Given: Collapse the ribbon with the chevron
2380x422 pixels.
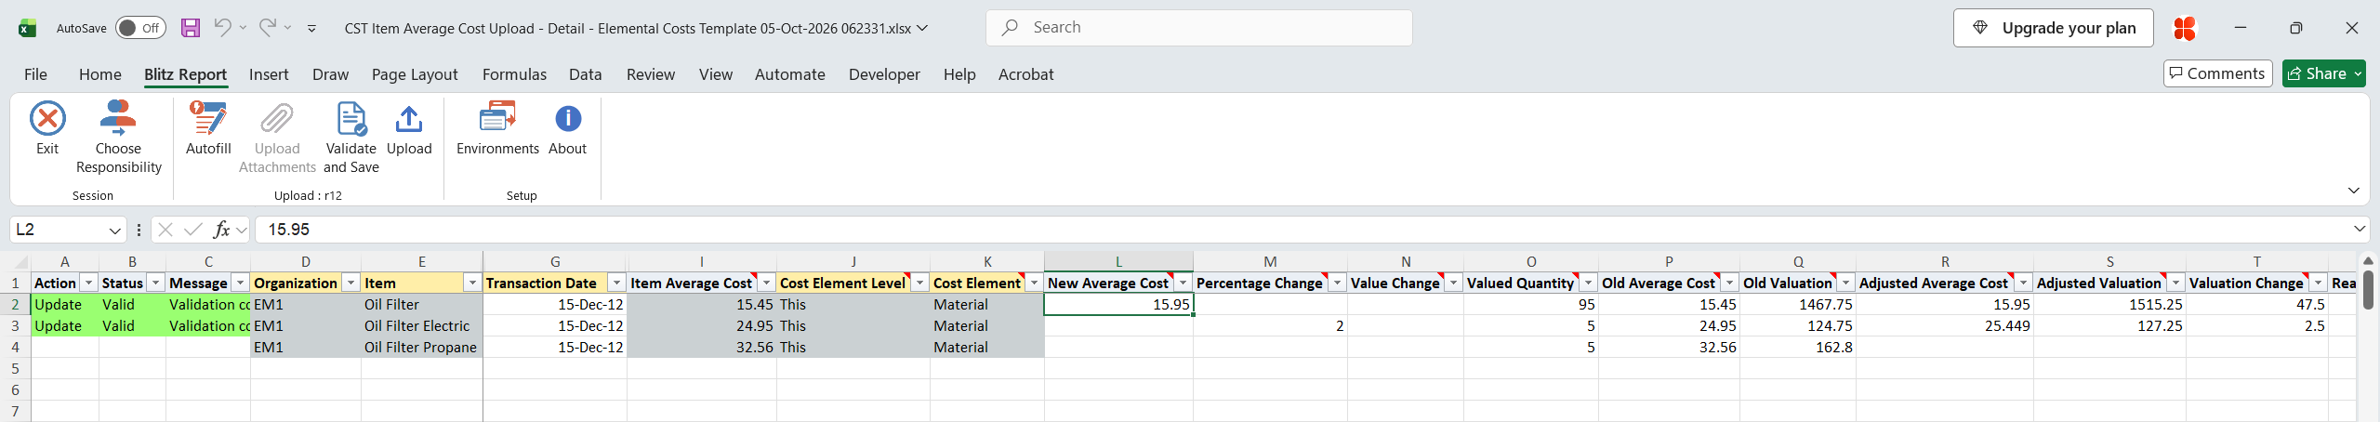Looking at the screenshot, I should [x=2354, y=191].
